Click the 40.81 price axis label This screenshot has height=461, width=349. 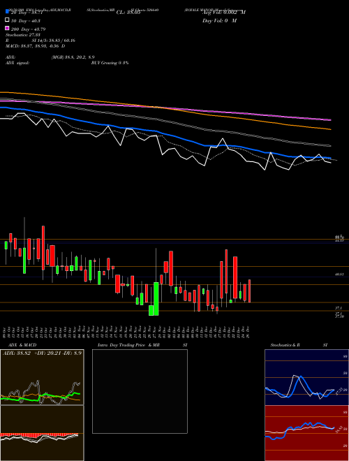339,275
